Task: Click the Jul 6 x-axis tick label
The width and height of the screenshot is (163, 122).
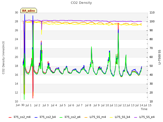Action: point(71,105)
